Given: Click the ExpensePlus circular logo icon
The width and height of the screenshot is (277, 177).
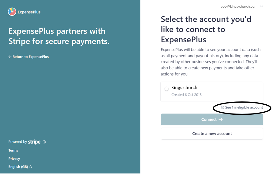Looking at the screenshot, I should coord(12,12).
